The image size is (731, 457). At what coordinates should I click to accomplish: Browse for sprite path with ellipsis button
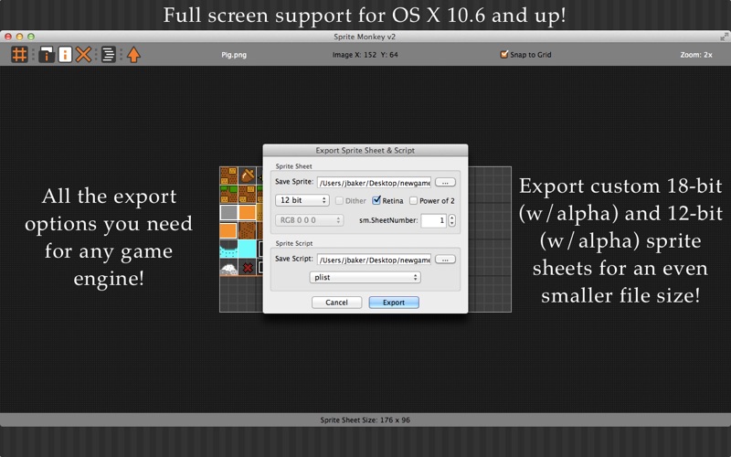pos(445,182)
